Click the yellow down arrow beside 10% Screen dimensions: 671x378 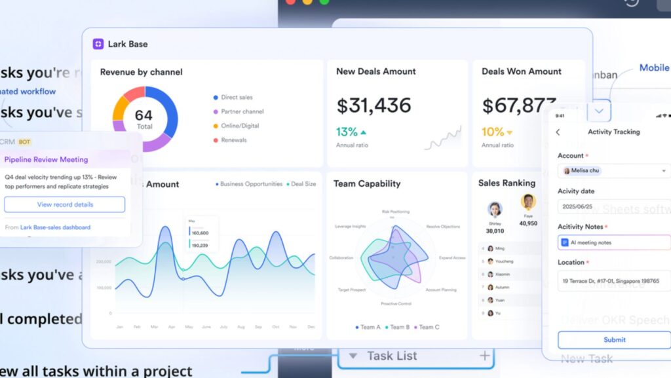tap(510, 132)
